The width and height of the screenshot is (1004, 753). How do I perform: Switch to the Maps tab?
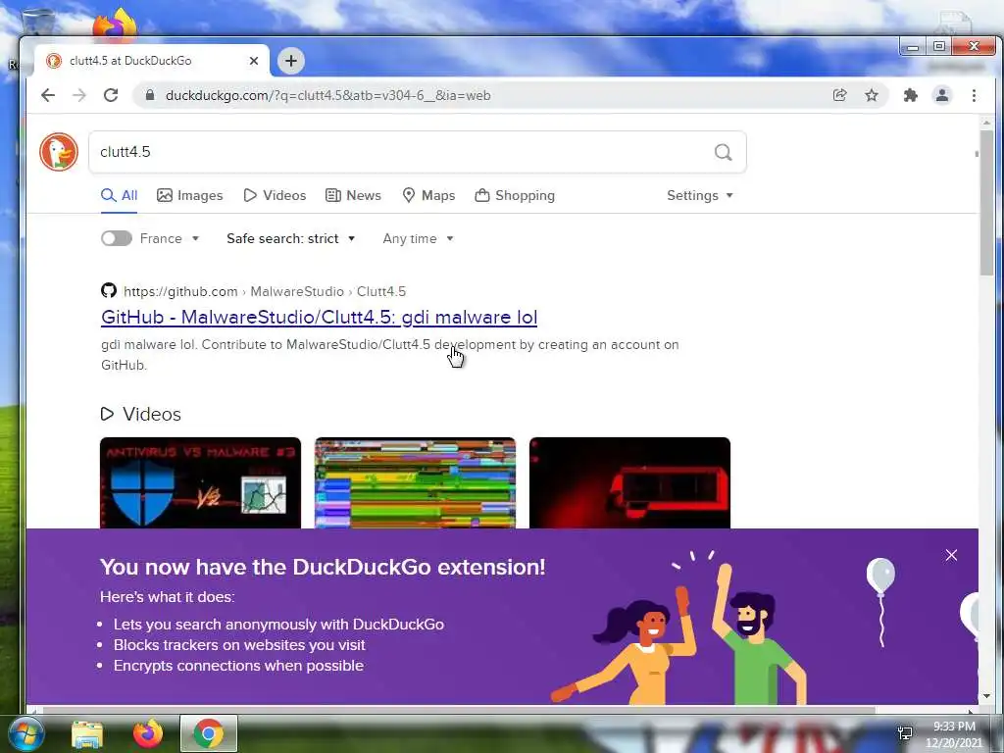pyautogui.click(x=428, y=195)
